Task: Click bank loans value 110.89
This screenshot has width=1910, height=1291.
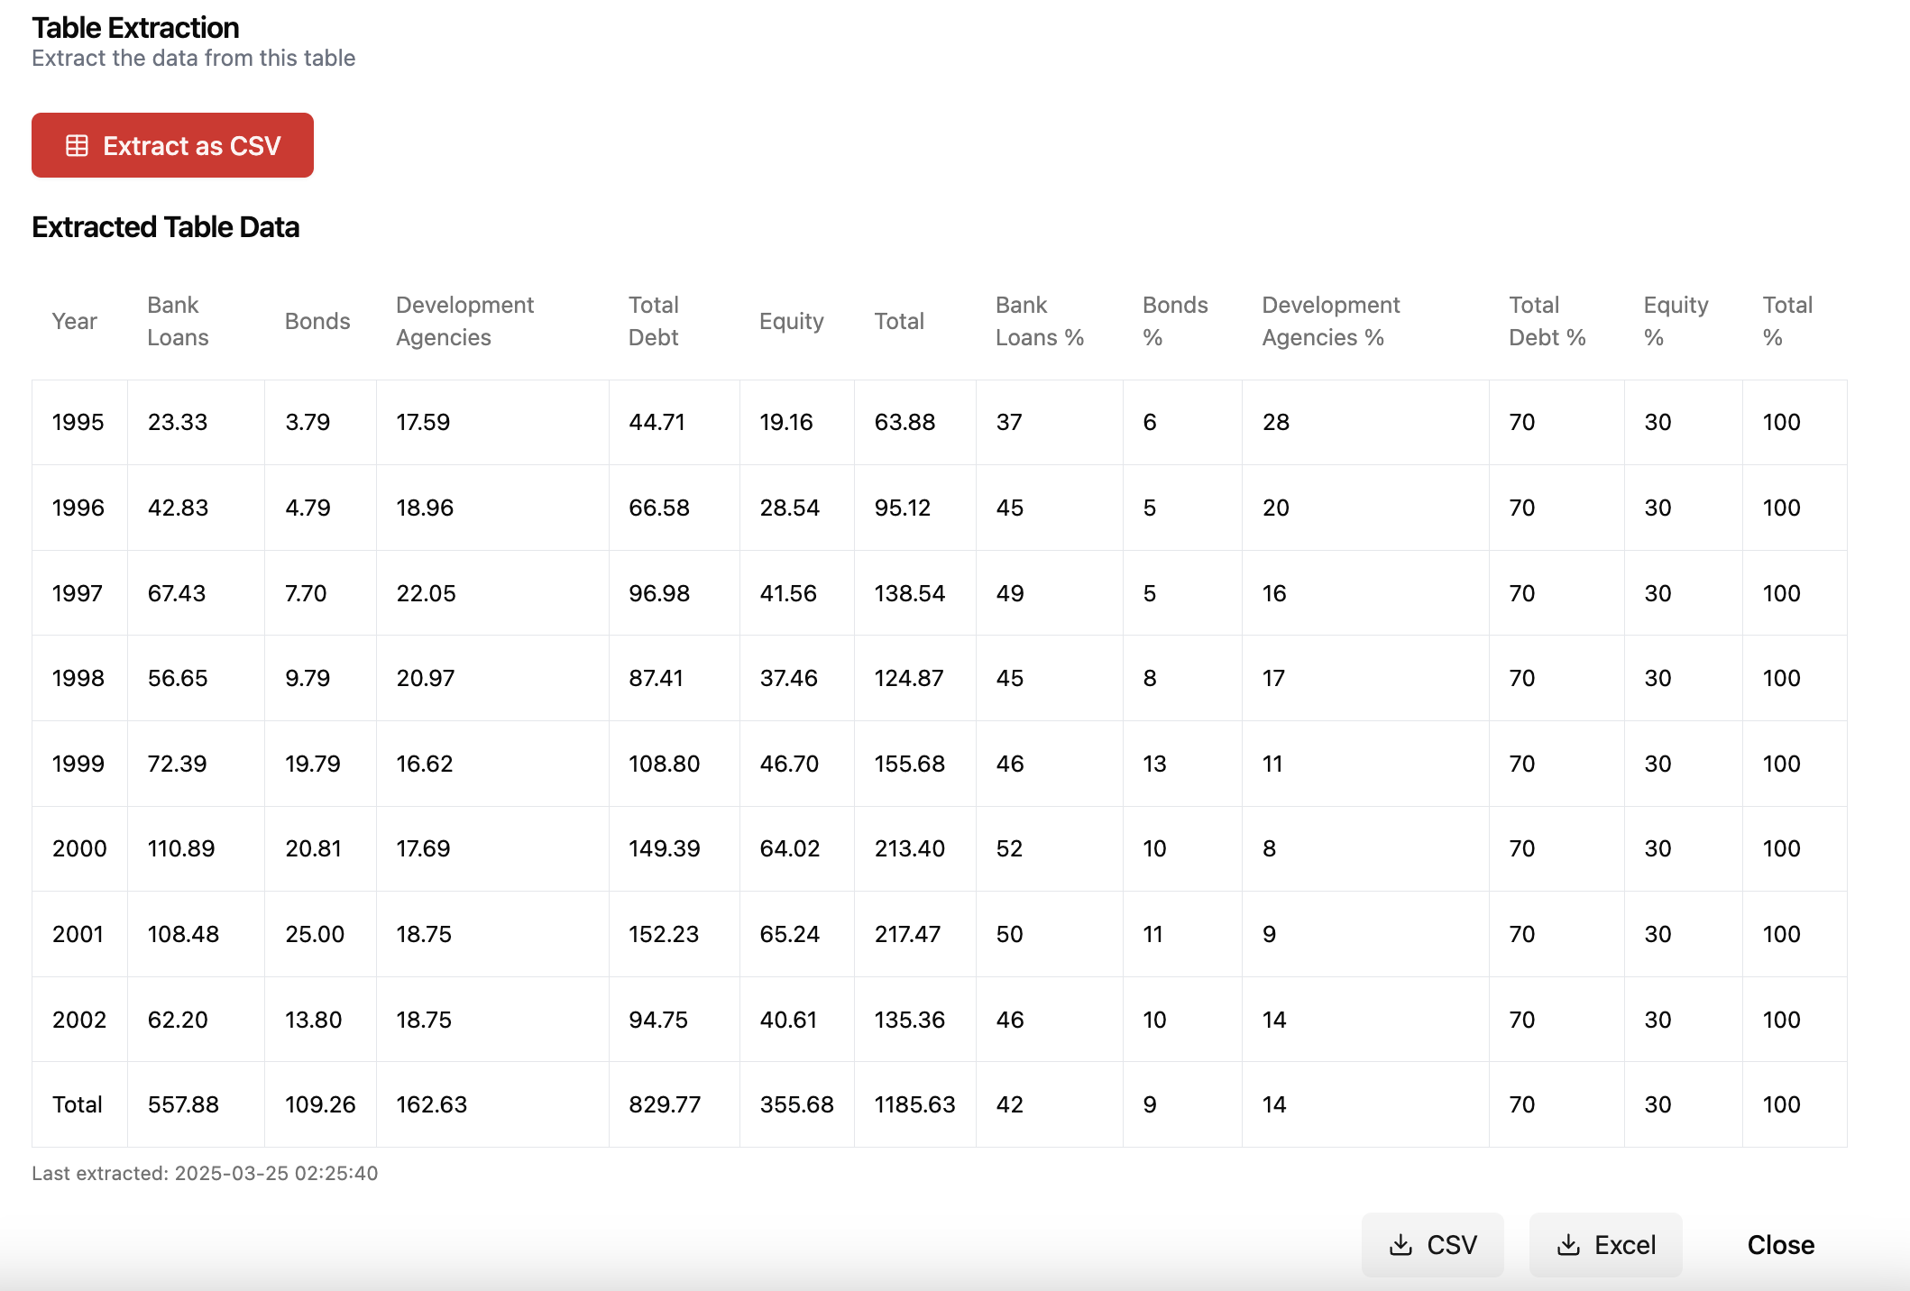Action: (x=181, y=848)
